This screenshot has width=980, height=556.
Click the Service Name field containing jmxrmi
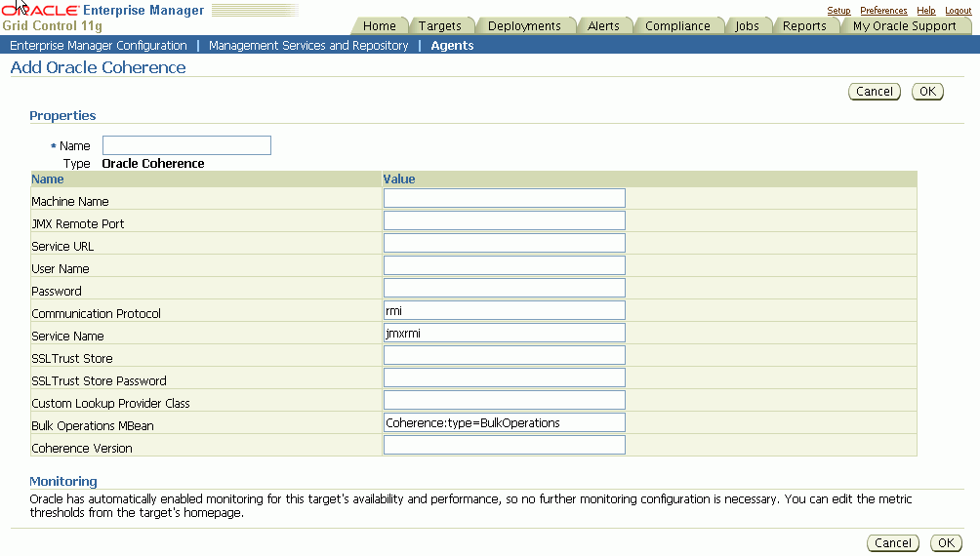click(x=505, y=333)
